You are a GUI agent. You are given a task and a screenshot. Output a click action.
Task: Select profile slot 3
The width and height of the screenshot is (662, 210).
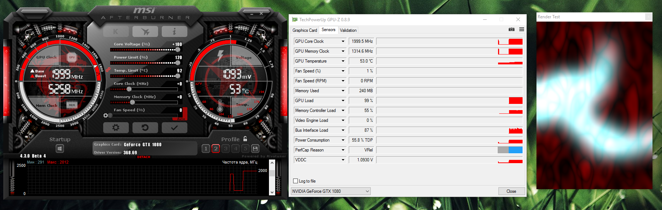225,149
